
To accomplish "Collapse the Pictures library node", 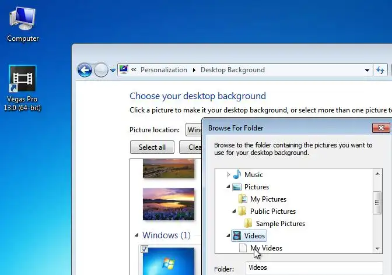I will point(228,186).
